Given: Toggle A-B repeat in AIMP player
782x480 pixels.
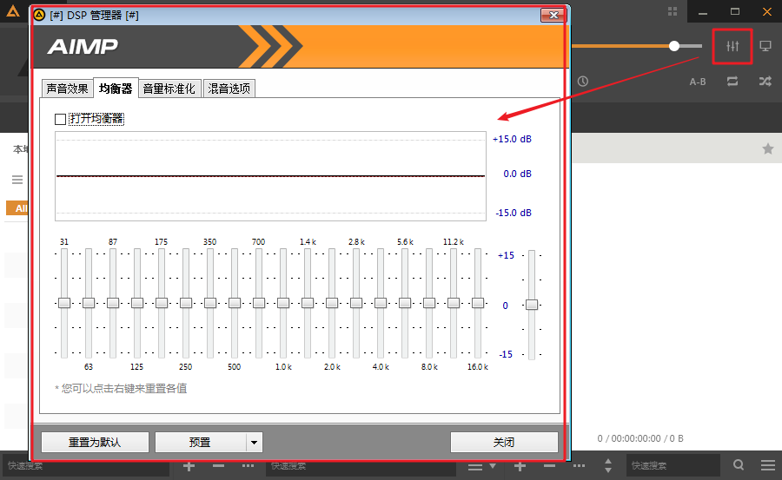Looking at the screenshot, I should pos(697,82).
